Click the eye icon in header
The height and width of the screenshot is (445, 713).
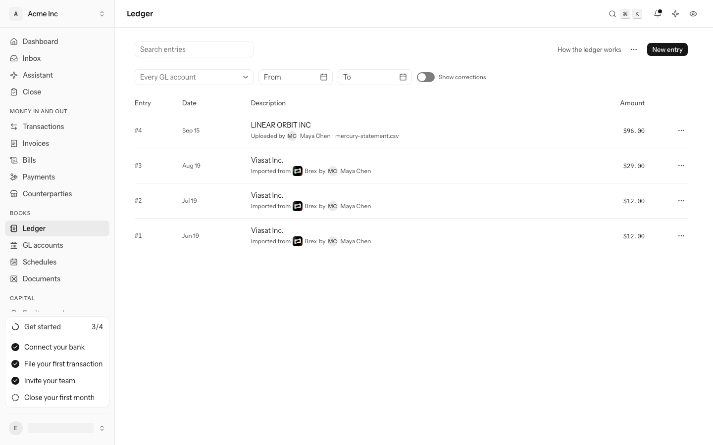tap(693, 14)
